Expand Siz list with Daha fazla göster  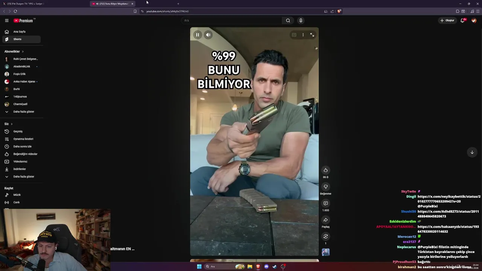click(21, 177)
